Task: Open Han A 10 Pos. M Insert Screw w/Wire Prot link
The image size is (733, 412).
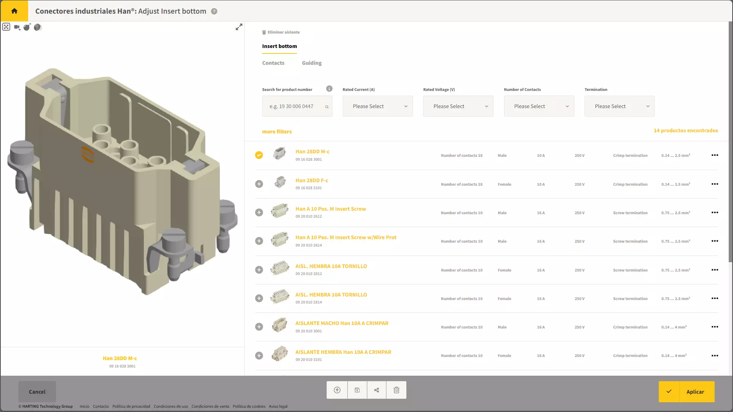Action: pyautogui.click(x=346, y=238)
